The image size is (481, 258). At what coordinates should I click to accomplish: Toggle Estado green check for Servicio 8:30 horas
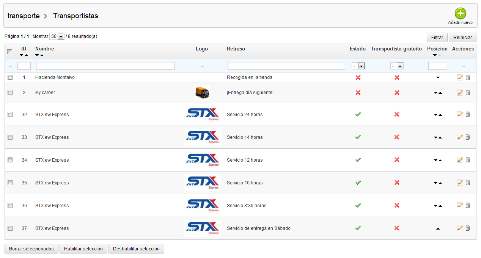tap(358, 205)
